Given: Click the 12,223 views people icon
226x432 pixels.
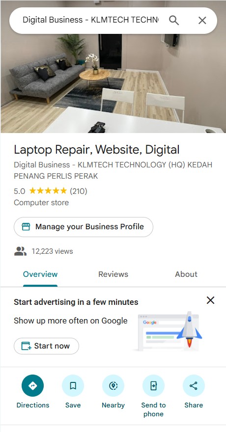Looking at the screenshot, I should (21, 251).
